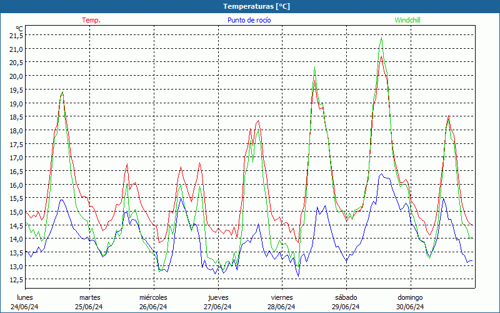Click the 29/06/24 date label
The height and width of the screenshot is (313, 500).
pyautogui.click(x=346, y=307)
